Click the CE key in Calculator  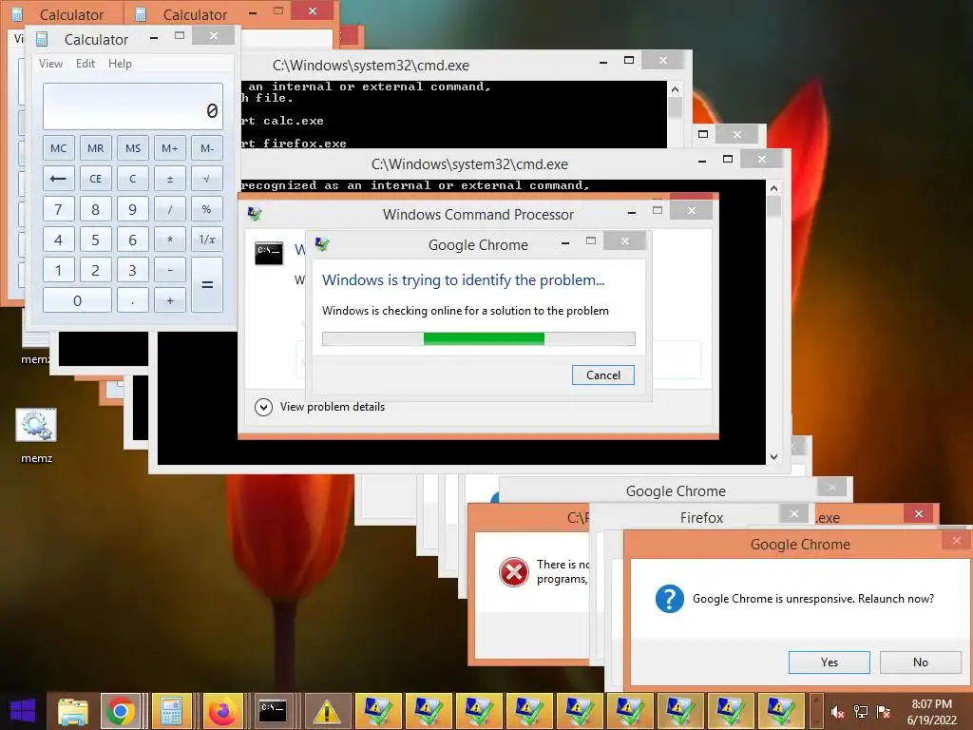[96, 179]
